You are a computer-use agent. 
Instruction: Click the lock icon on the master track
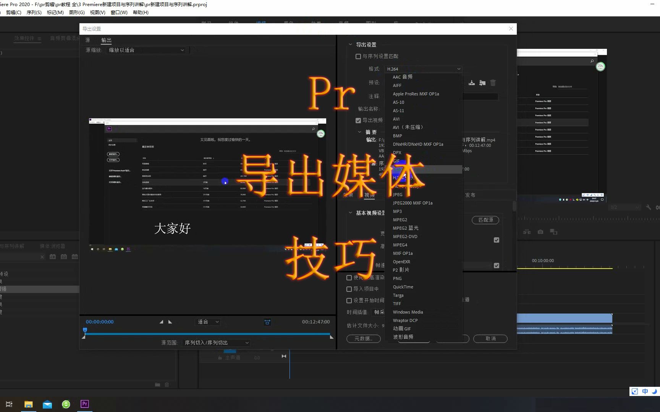tap(220, 358)
